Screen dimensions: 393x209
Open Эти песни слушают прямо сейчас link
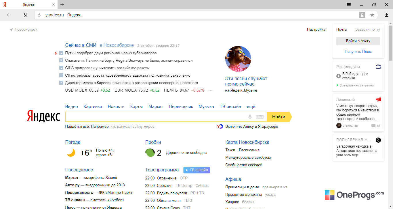pyautogui.click(x=246, y=81)
